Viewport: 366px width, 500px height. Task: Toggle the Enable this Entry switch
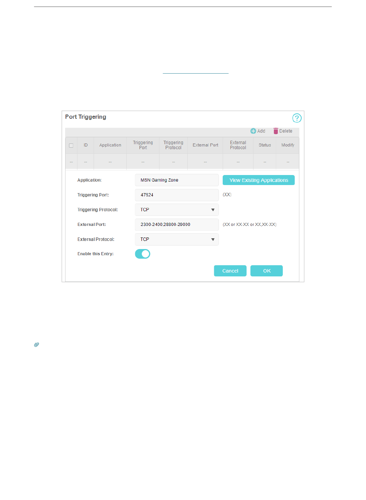point(143,254)
